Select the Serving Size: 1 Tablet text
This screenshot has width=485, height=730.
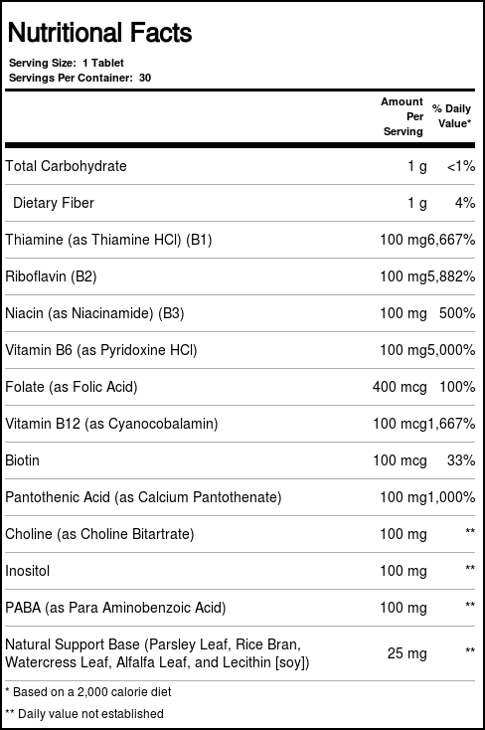[x=67, y=63]
